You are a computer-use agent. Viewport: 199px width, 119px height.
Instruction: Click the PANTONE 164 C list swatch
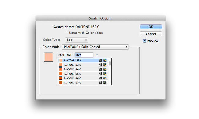pyautogui.click(x=61, y=69)
